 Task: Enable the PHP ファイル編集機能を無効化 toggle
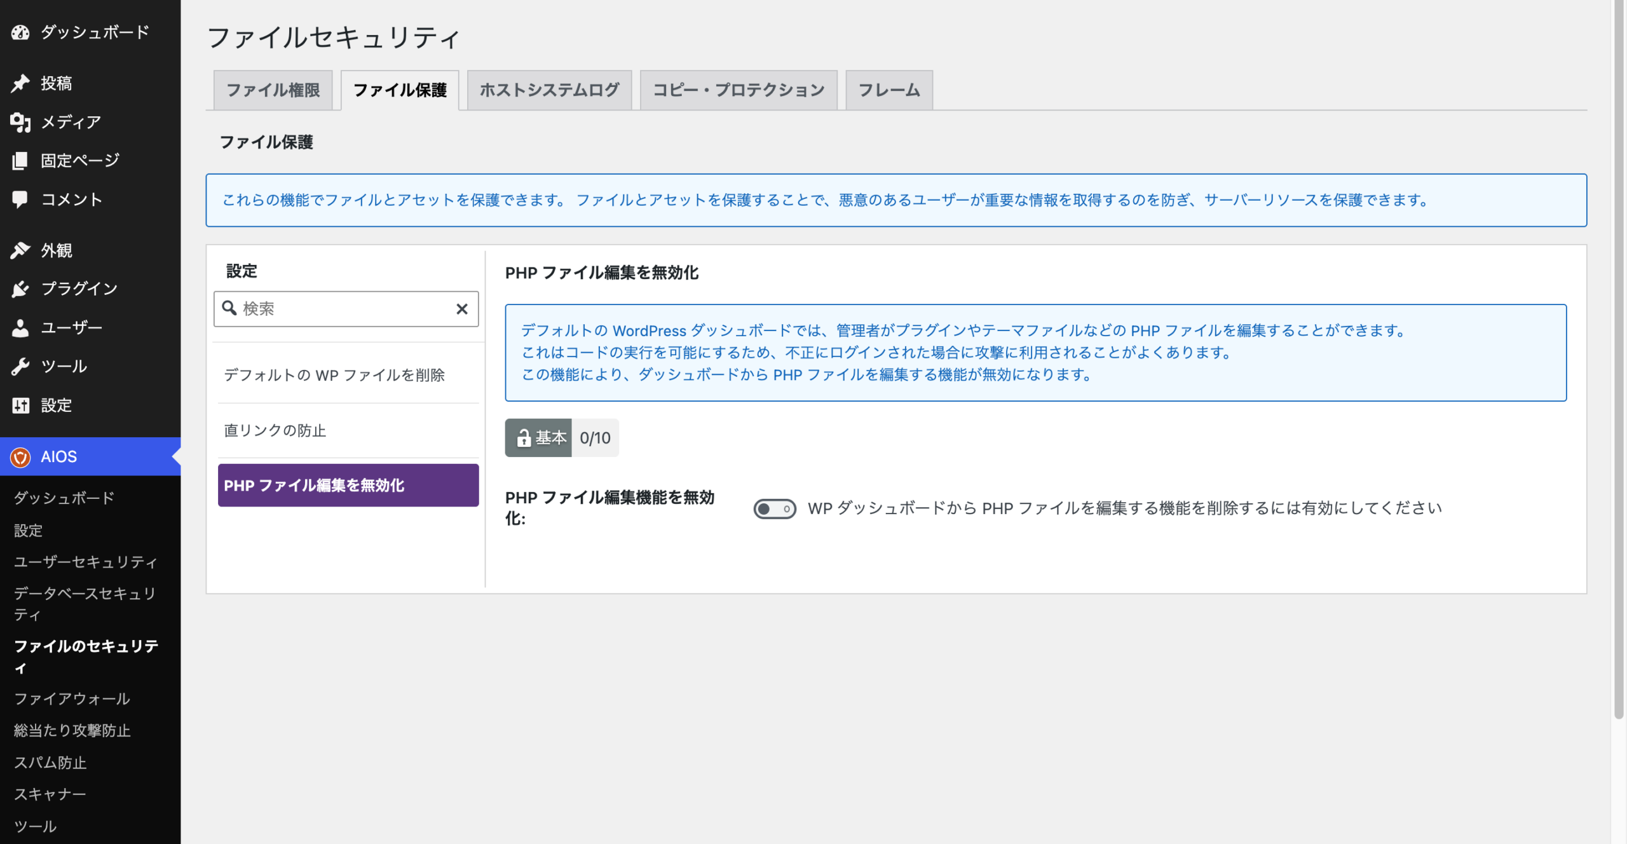[775, 509]
